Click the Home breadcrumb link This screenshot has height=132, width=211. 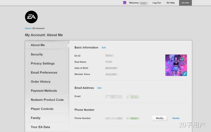[28, 28]
